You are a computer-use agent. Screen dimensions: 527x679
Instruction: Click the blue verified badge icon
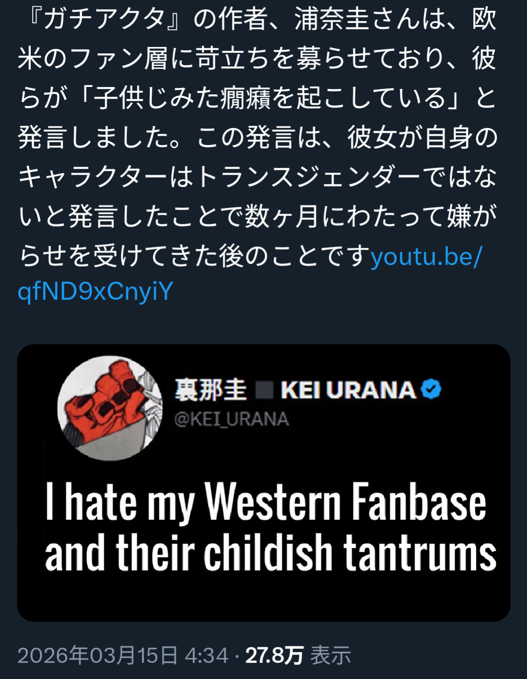coord(431,389)
